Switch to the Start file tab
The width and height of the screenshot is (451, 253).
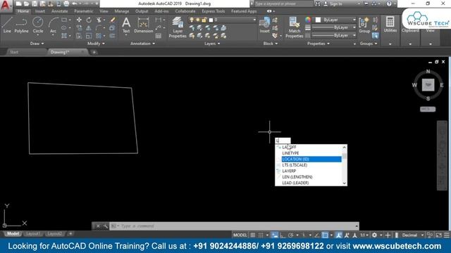point(14,52)
